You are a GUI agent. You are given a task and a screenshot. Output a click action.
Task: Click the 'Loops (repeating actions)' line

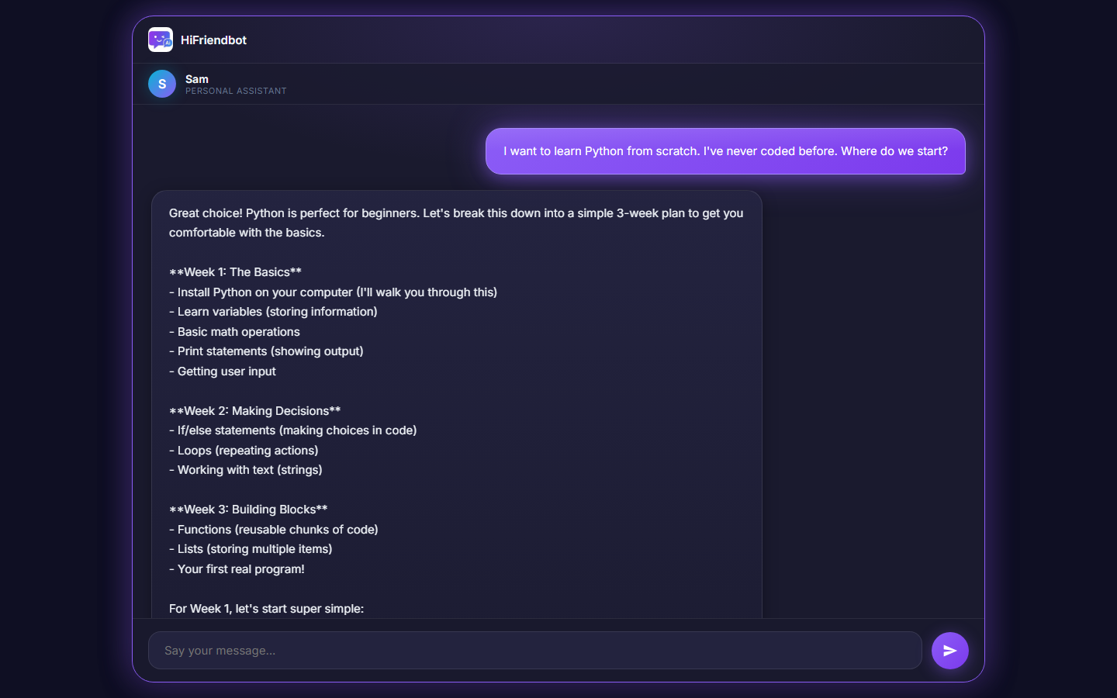[x=244, y=451]
